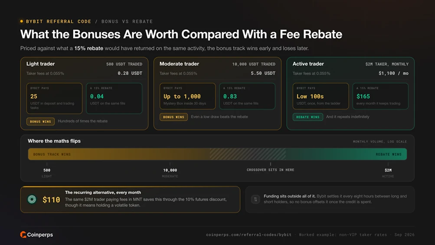The width and height of the screenshot is (435, 245).
Task: Click the 0.83 rebate box in Moderate trader
Action: coord(247,96)
